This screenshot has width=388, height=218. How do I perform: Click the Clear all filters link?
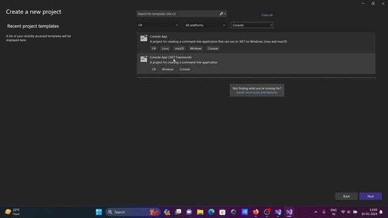click(x=267, y=15)
